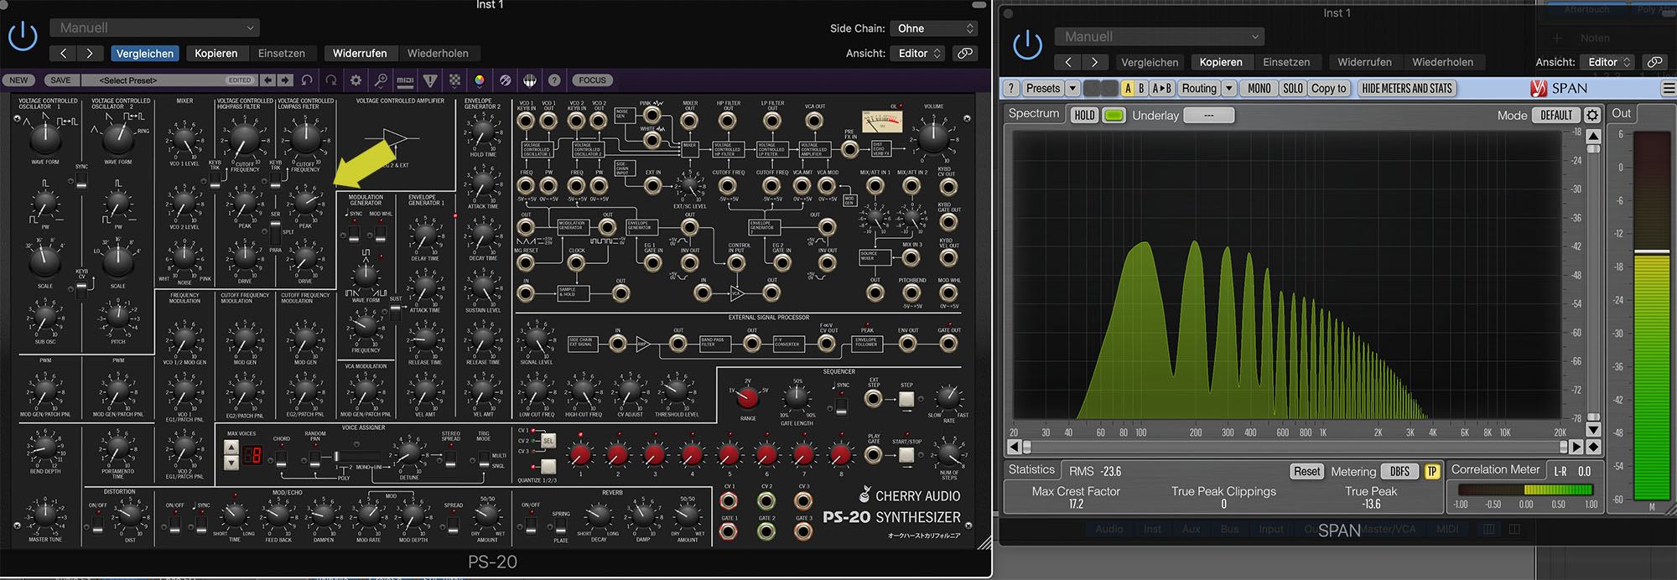The height and width of the screenshot is (580, 1677).
Task: Click Widerrufen in PS-20 window
Action: 360,53
